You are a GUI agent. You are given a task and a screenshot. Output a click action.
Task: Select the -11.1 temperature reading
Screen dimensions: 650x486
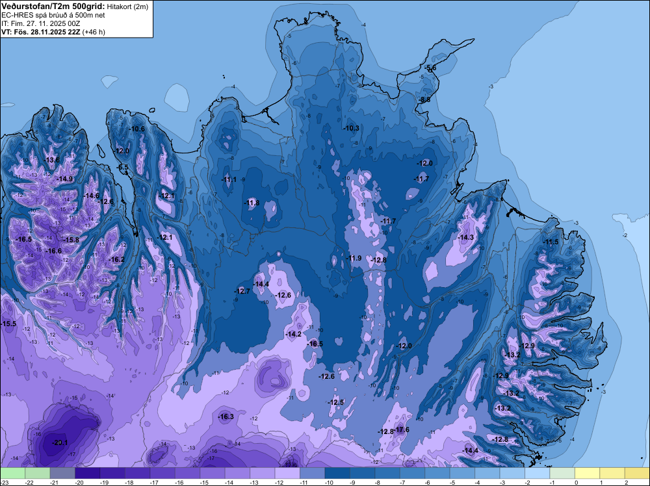point(229,180)
